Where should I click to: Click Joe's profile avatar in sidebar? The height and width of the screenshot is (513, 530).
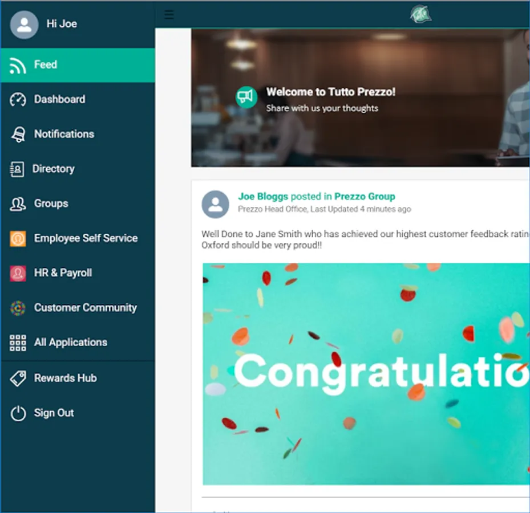click(24, 25)
